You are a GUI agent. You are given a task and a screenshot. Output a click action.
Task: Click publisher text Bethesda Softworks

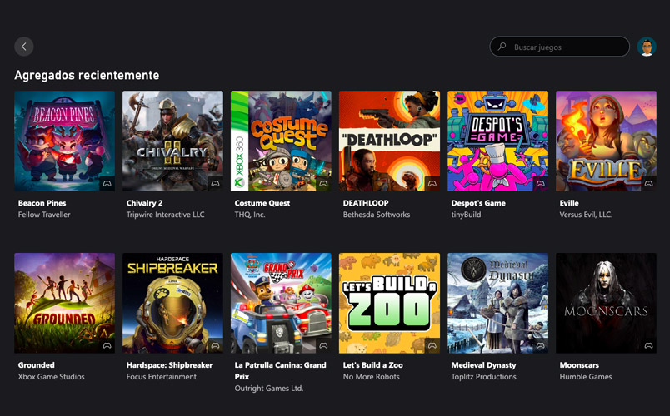[377, 215]
